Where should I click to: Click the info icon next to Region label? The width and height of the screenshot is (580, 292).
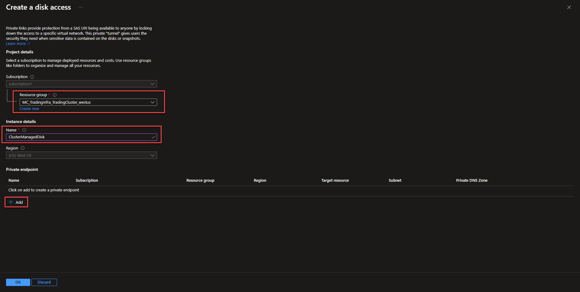click(x=23, y=148)
